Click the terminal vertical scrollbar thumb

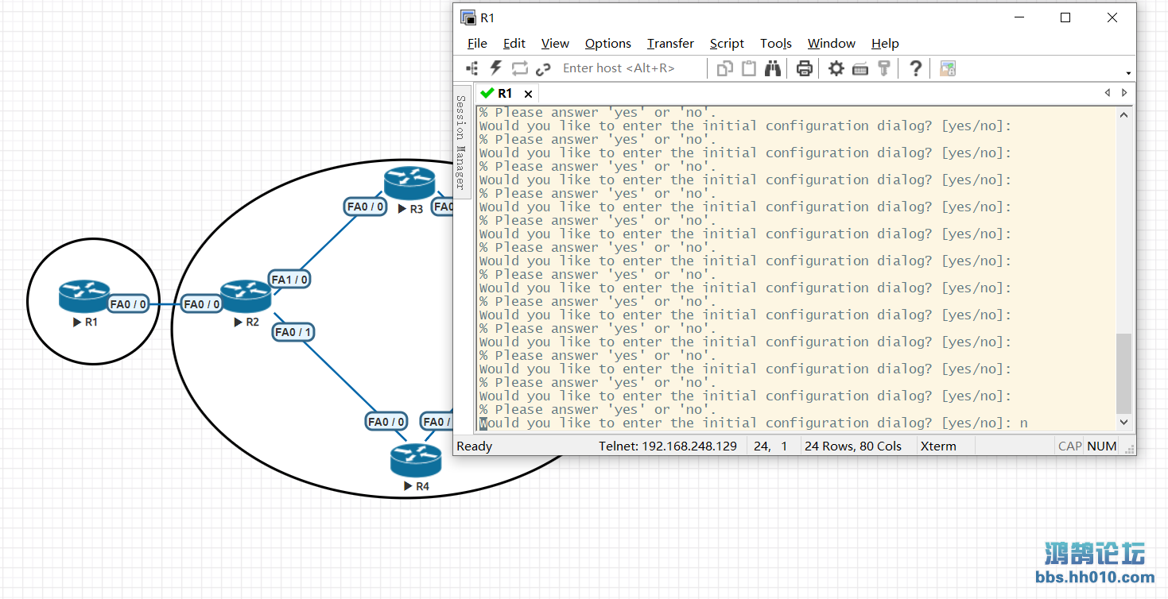pyautogui.click(x=1123, y=373)
